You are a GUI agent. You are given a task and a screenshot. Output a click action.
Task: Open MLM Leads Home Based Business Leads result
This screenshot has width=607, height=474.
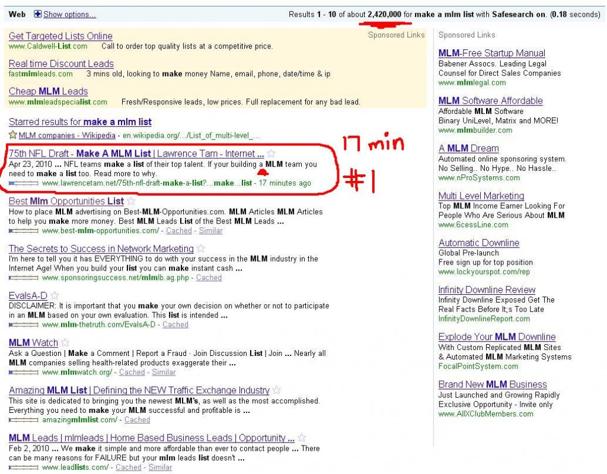pos(151,438)
